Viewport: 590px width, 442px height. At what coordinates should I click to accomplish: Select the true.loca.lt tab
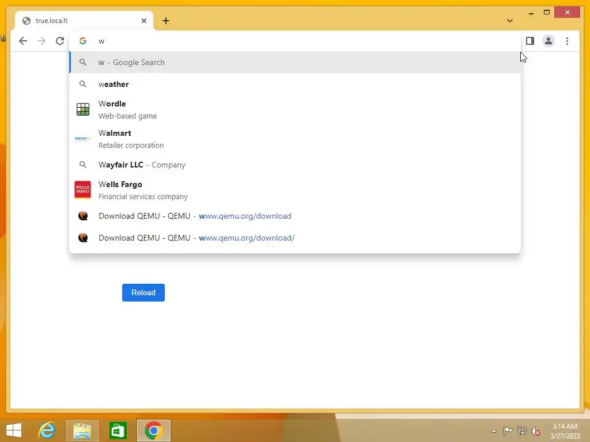click(84, 21)
